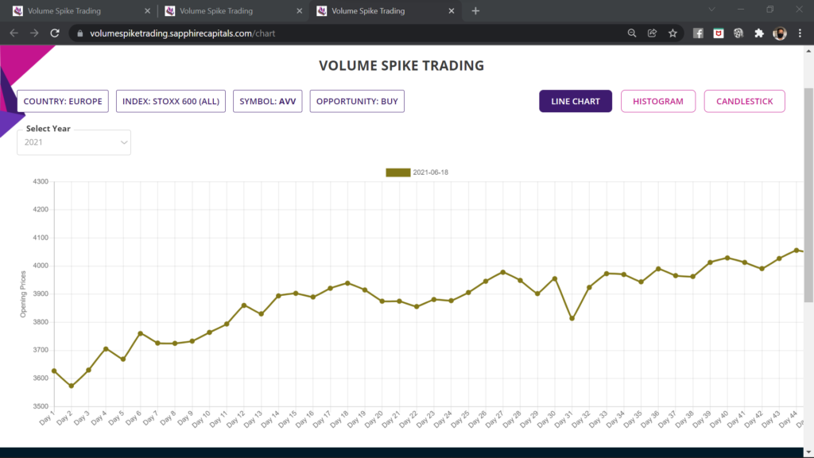Toggle the 2021-06-18 legend series
The height and width of the screenshot is (458, 814).
tap(397, 173)
